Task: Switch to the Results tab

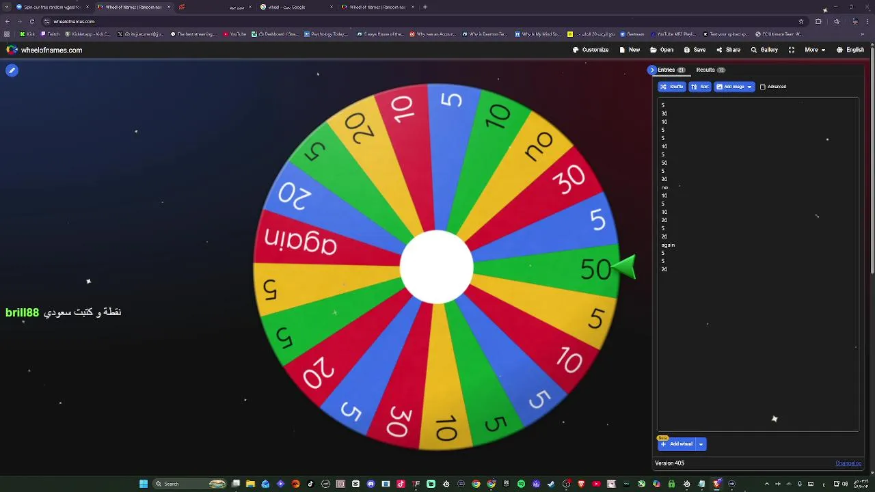Action: pos(710,70)
